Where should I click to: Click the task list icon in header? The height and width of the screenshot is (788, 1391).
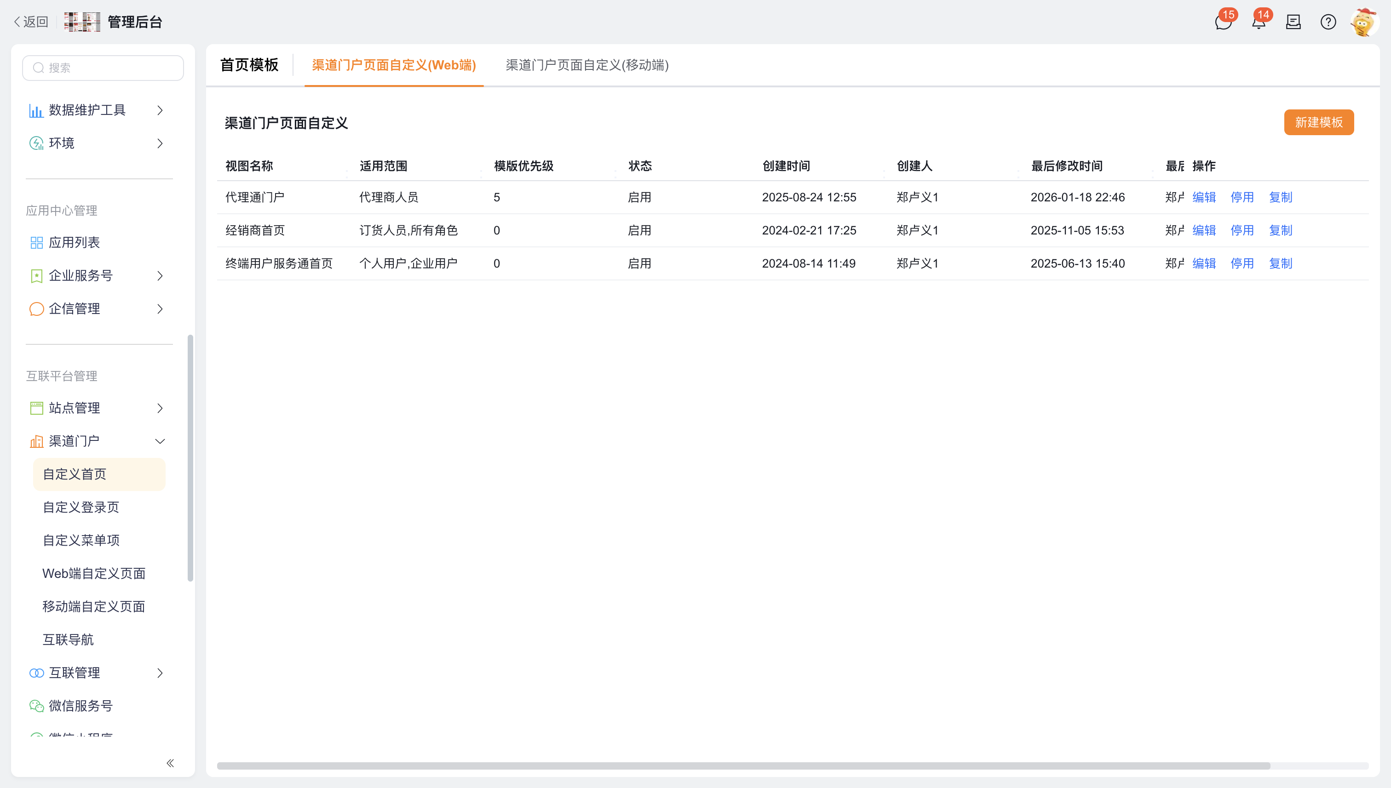pyautogui.click(x=1293, y=22)
